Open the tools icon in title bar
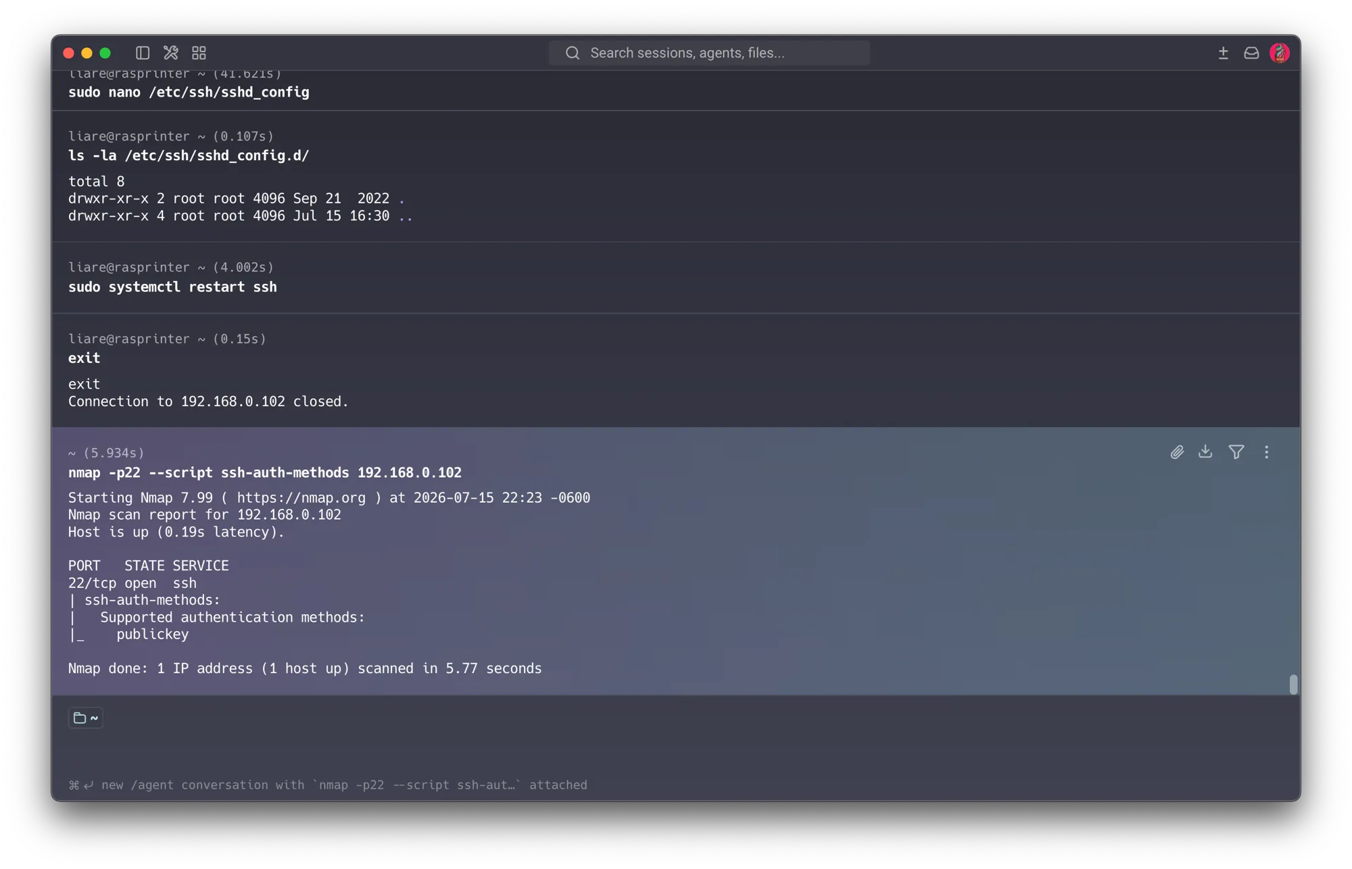Image resolution: width=1352 pixels, height=869 pixels. (170, 53)
